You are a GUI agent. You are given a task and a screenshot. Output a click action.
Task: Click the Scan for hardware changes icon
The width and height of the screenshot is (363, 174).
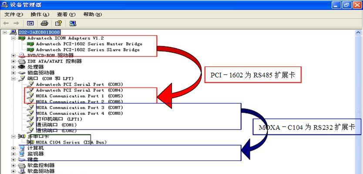pyautogui.click(x=73, y=23)
